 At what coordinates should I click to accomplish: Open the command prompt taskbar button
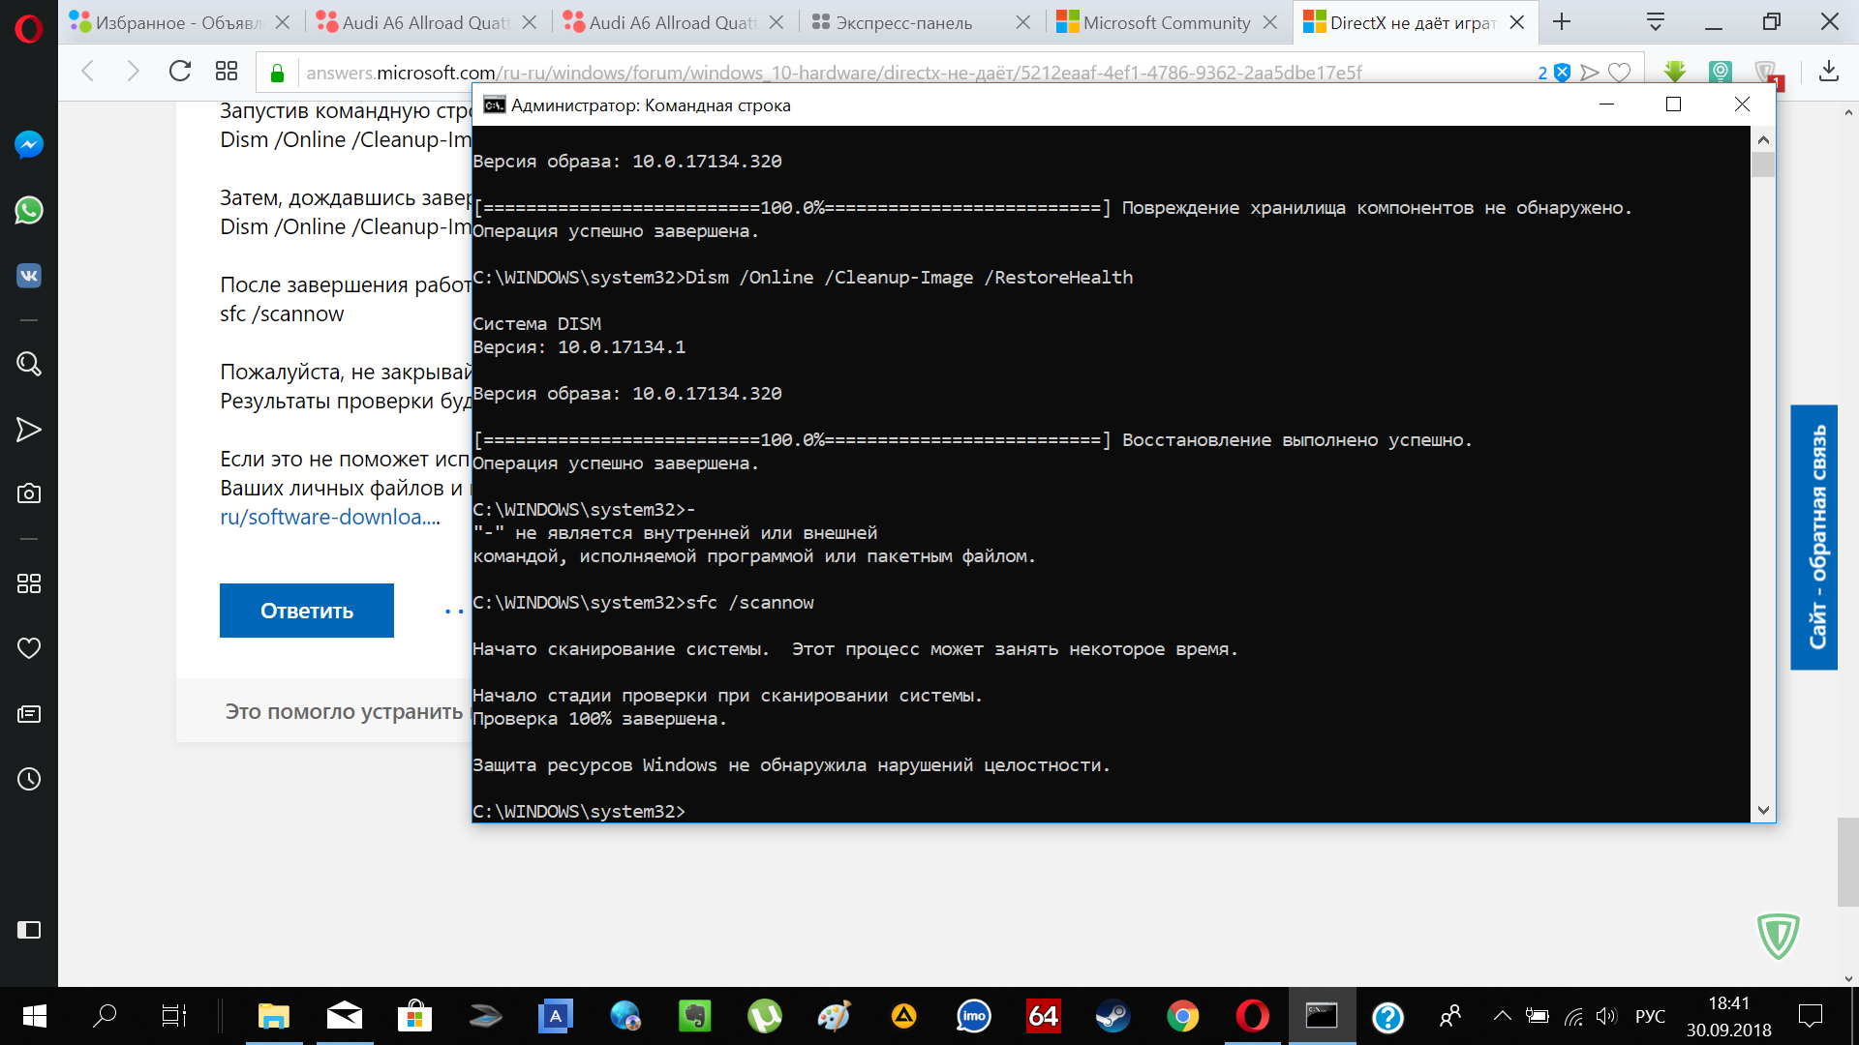[1322, 1016]
